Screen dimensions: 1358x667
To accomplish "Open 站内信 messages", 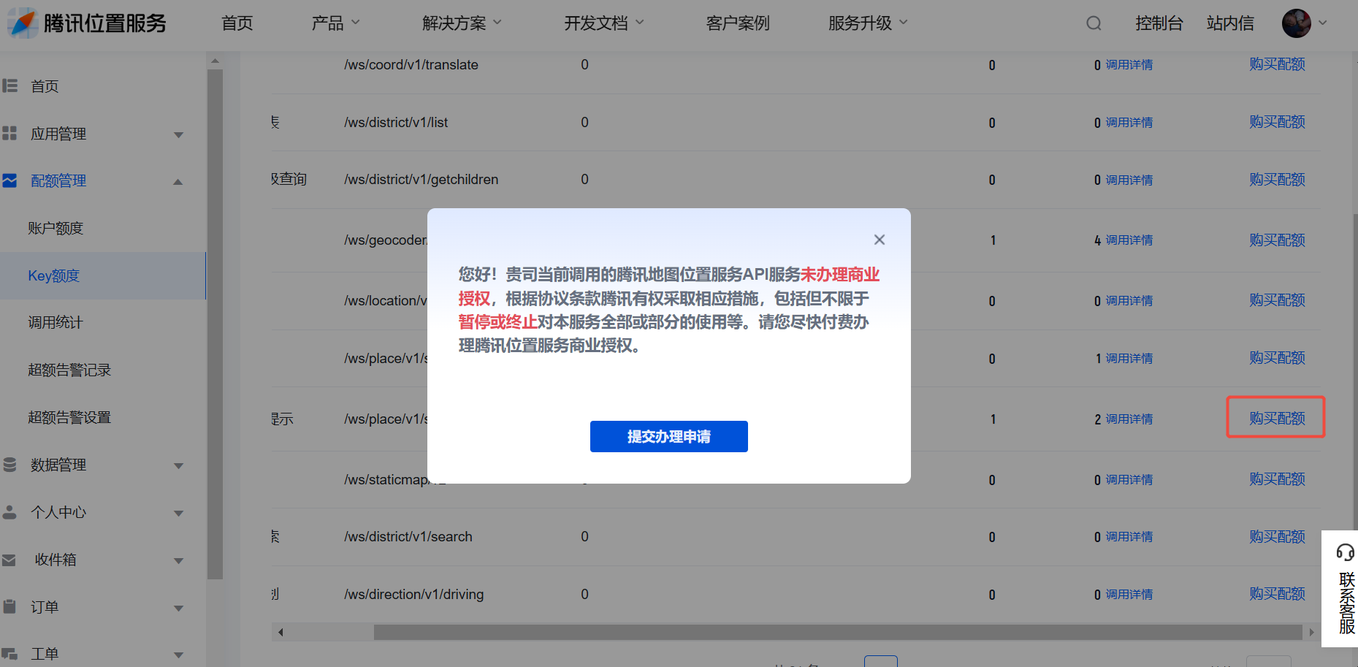I will tap(1230, 23).
